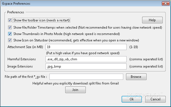Screen dimensions: 171x107
Task: Click the 'Attachment Size (in MB)' label
Action: coord(25,47)
